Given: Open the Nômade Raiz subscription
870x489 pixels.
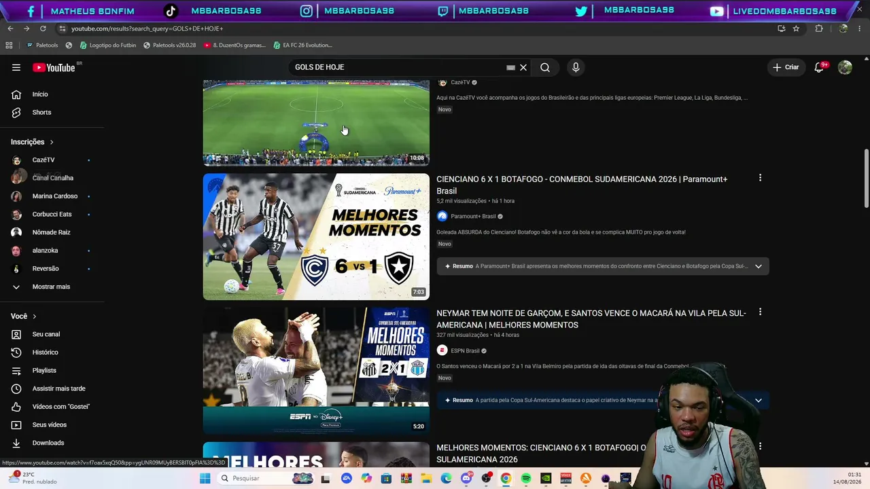Looking at the screenshot, I should click(x=51, y=232).
